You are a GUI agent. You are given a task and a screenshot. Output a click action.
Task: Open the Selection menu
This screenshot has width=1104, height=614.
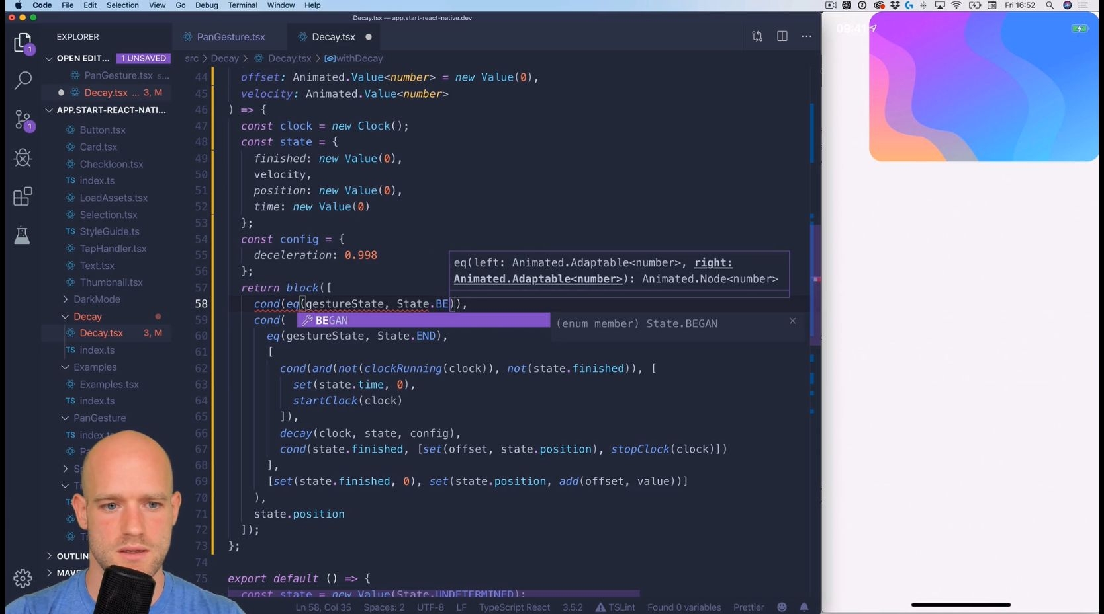point(122,5)
